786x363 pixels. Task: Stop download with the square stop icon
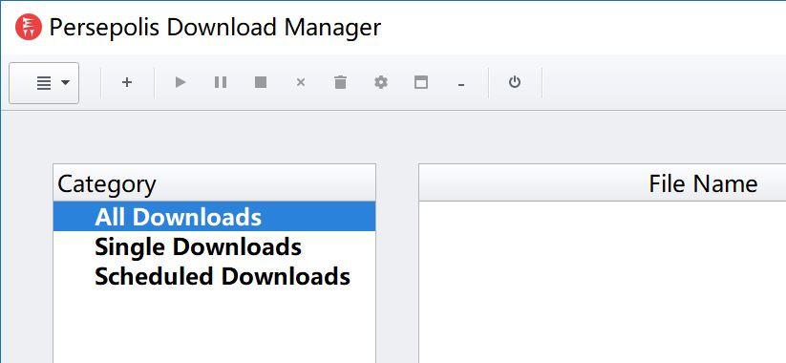pyautogui.click(x=261, y=82)
